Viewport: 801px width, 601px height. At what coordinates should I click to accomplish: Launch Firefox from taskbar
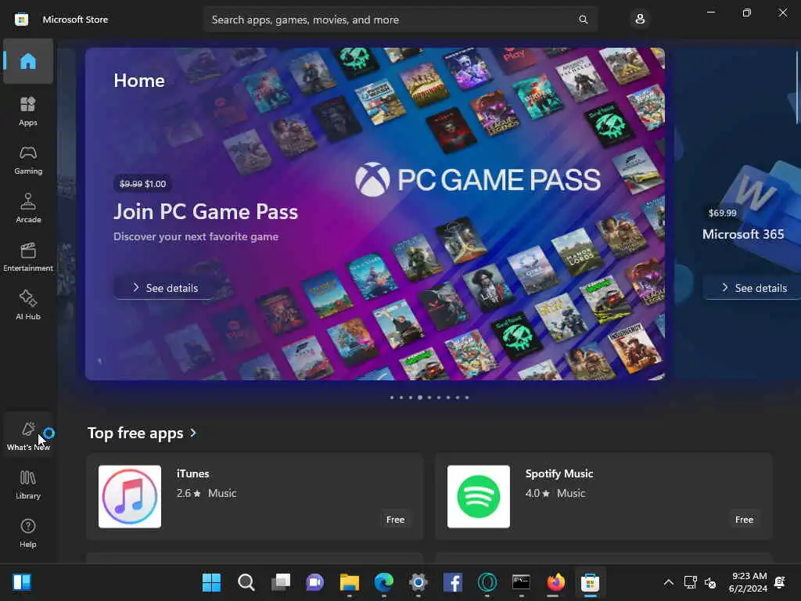click(x=556, y=582)
